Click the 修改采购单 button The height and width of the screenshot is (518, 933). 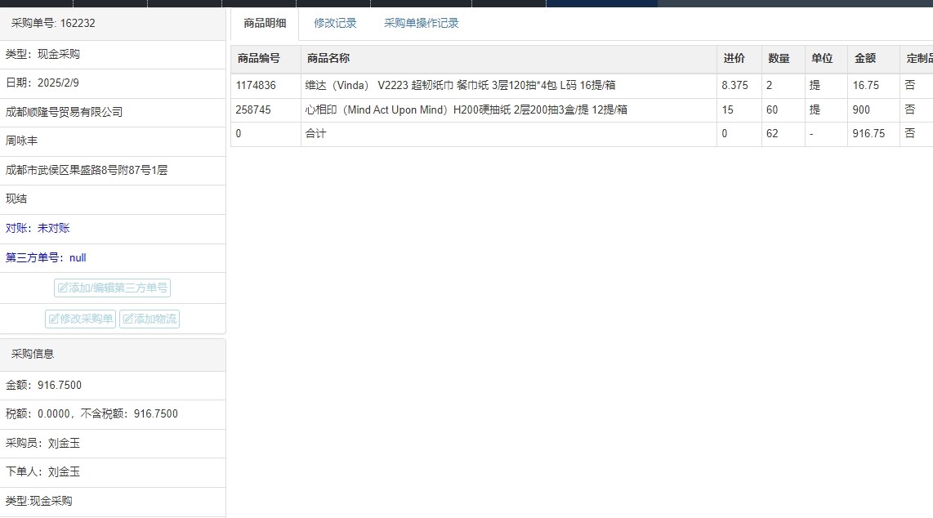coord(80,319)
